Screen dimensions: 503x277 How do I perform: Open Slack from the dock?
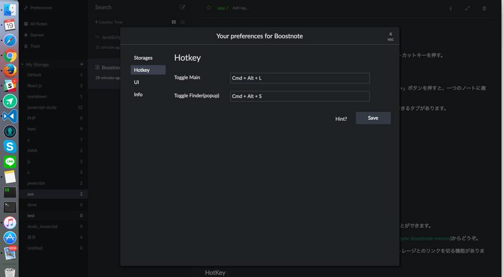9,86
